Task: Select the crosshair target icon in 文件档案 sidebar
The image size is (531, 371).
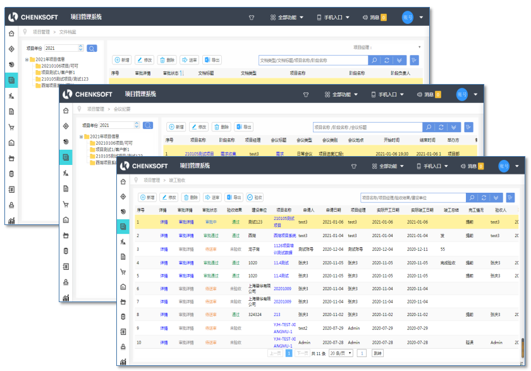Action: tap(11, 49)
